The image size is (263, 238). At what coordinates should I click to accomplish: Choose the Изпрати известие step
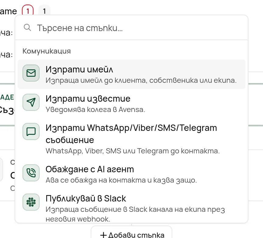click(131, 103)
